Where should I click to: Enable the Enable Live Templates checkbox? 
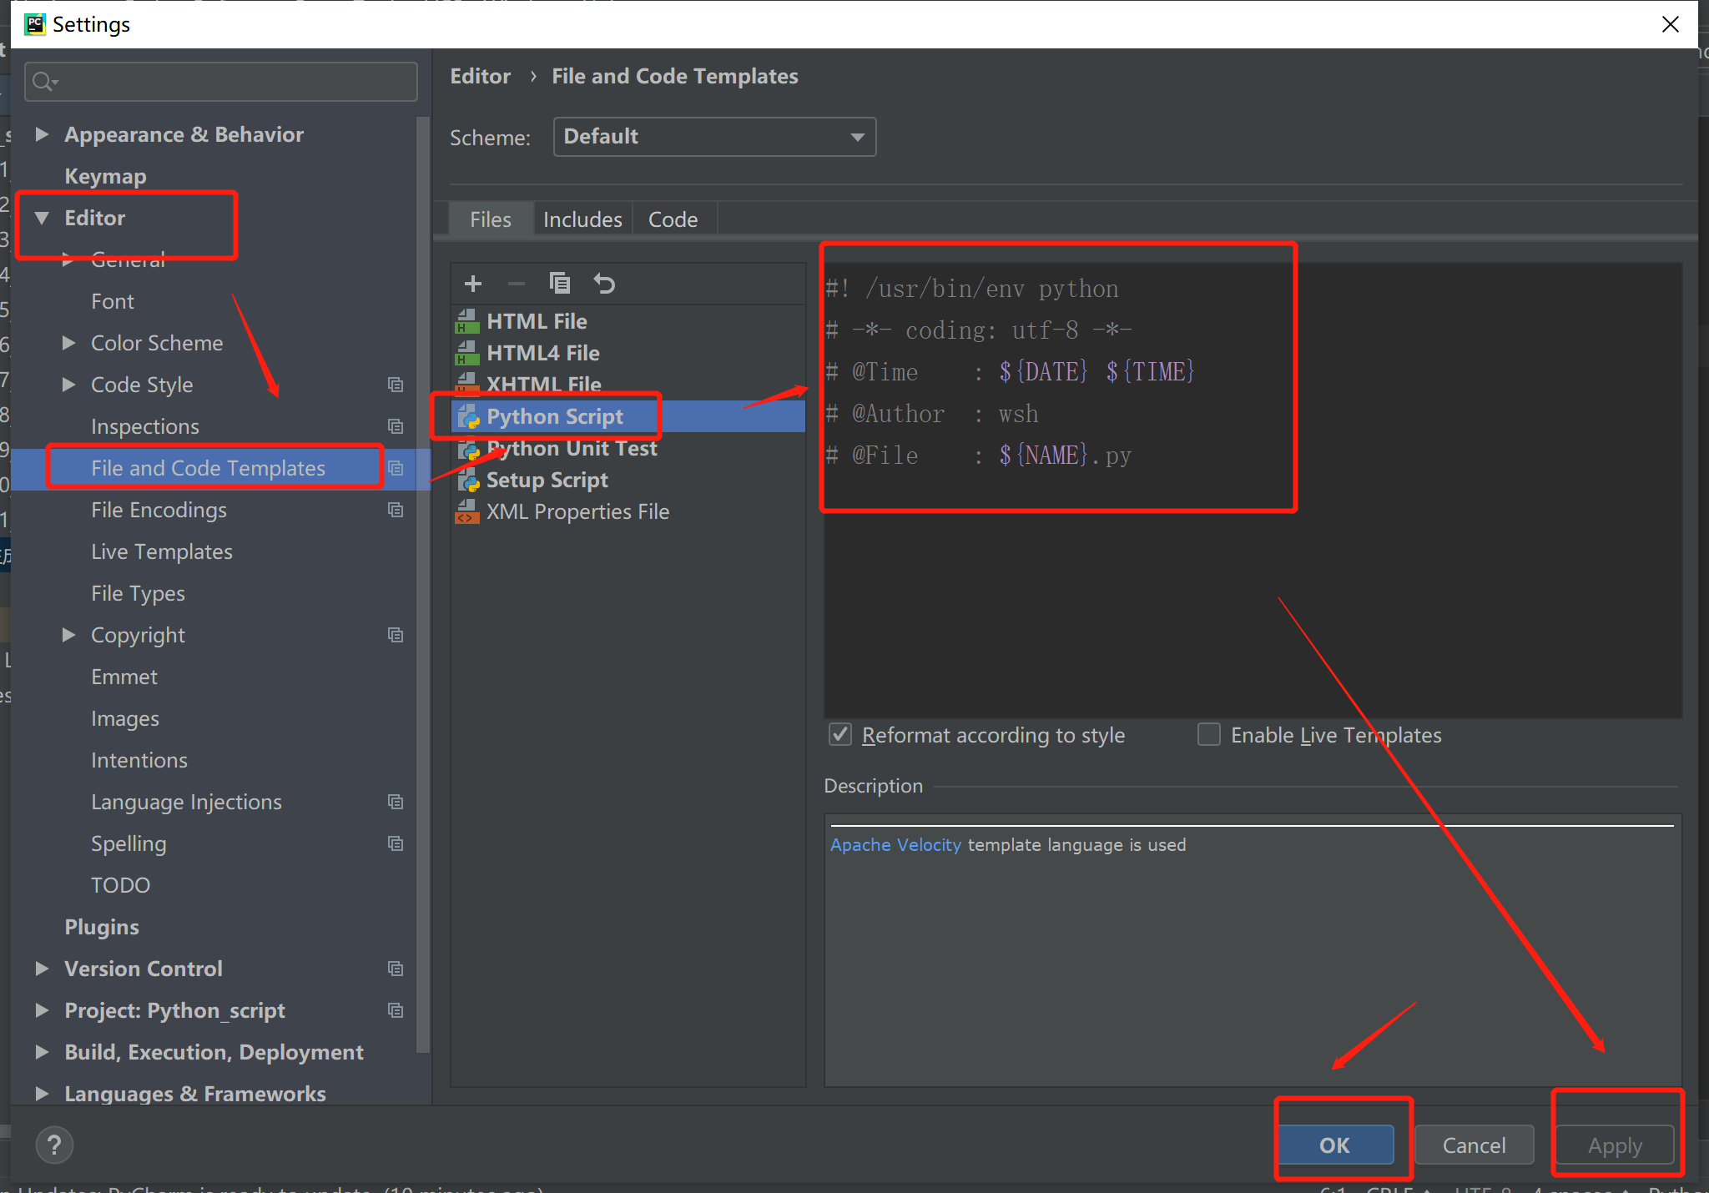[1207, 735]
